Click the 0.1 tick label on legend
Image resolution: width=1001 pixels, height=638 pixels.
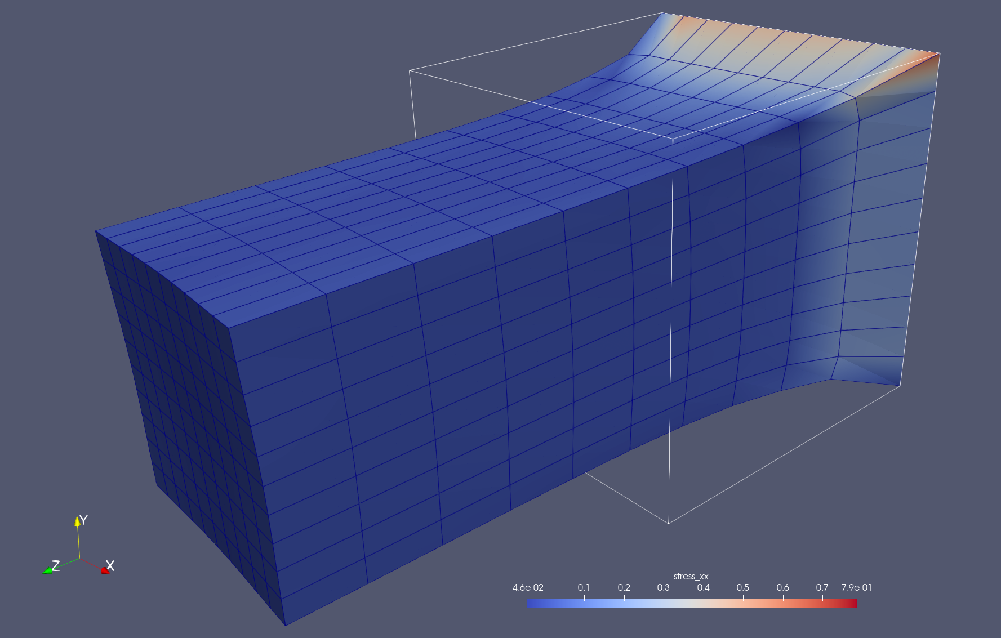click(584, 587)
